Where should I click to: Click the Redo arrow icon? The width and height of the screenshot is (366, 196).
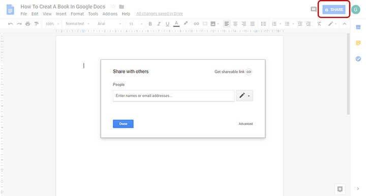19,24
